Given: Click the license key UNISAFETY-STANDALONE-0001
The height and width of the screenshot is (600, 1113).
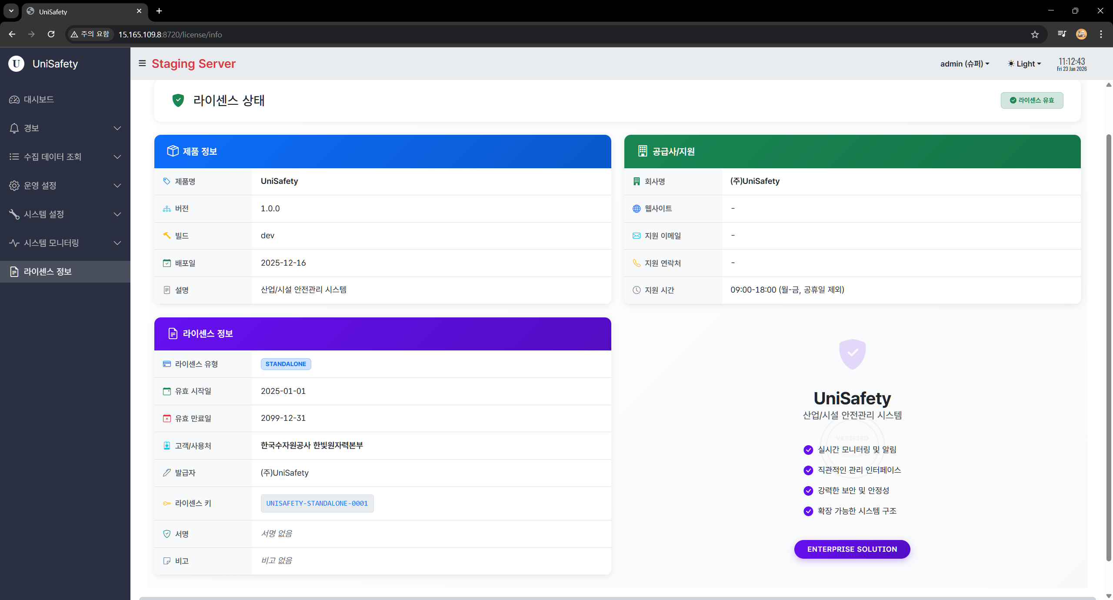Looking at the screenshot, I should [x=317, y=503].
